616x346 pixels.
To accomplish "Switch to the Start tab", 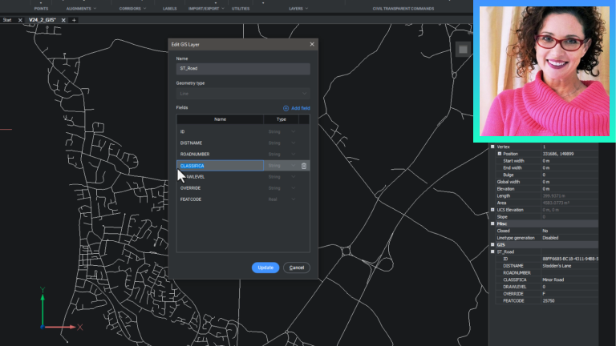I will (x=7, y=20).
